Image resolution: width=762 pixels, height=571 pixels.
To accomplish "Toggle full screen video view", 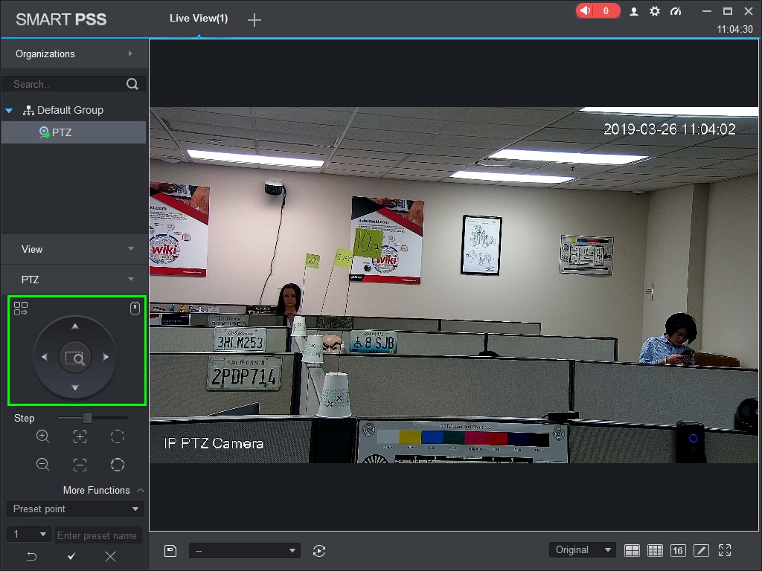I will click(x=725, y=550).
